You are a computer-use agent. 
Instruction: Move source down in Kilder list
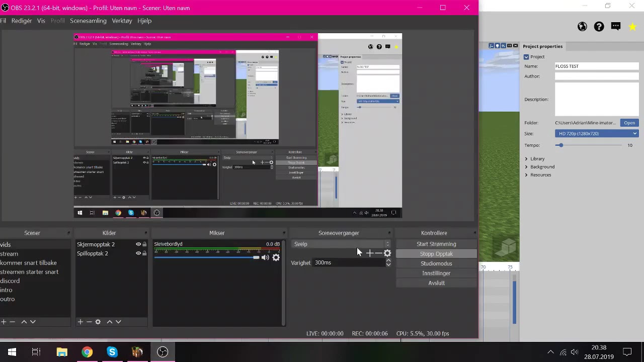click(118, 322)
